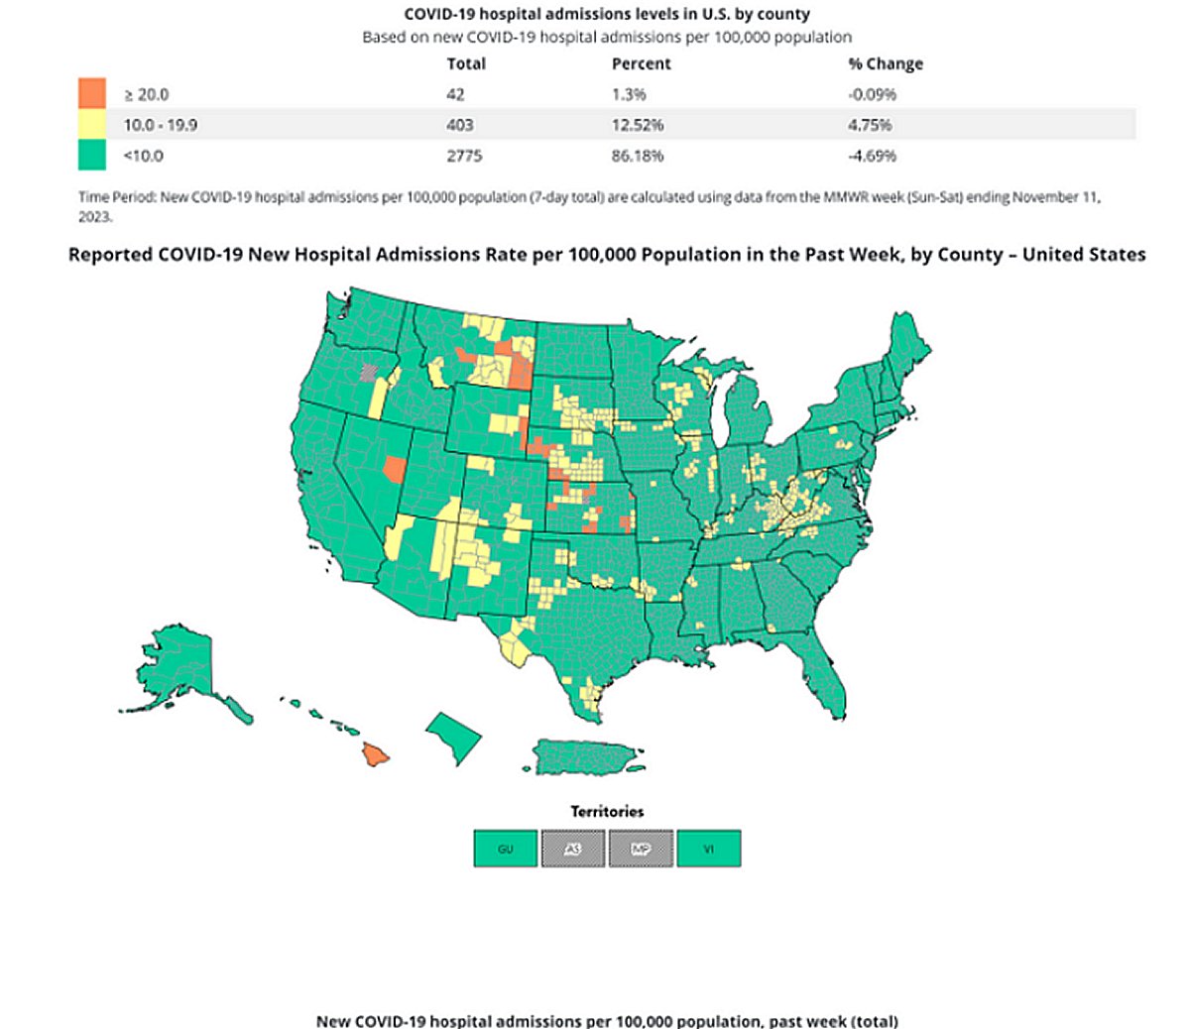The width and height of the screenshot is (1190, 1029).
Task: Click the Total column header
Action: click(466, 63)
